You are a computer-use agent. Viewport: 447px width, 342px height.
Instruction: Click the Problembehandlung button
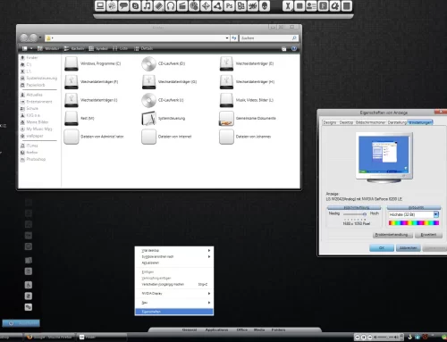392,235
